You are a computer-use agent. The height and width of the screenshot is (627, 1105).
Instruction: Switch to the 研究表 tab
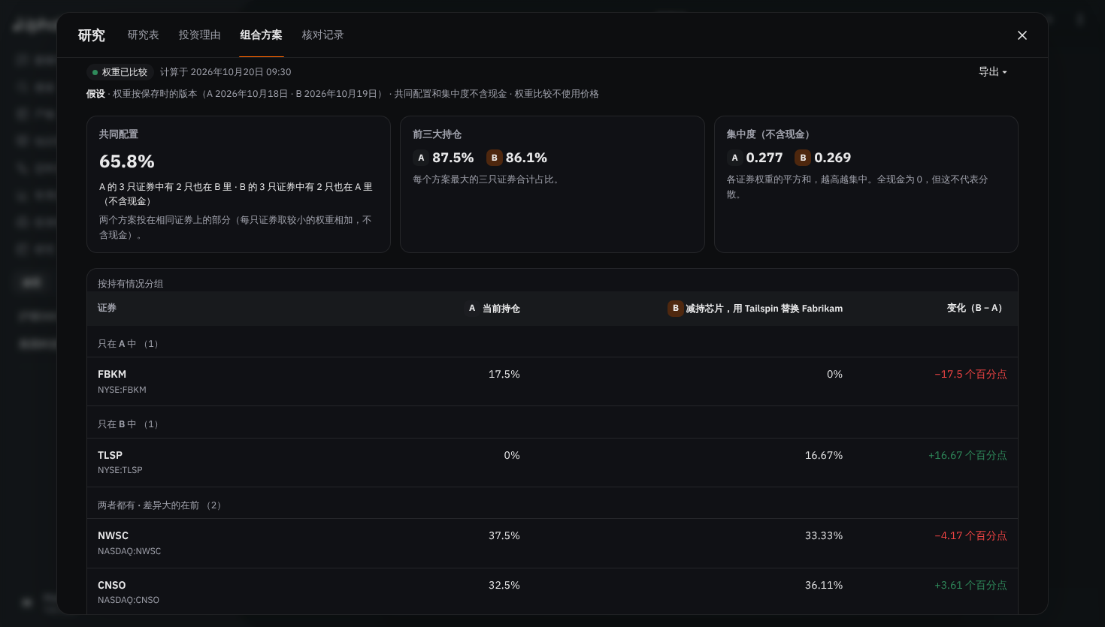tap(143, 35)
